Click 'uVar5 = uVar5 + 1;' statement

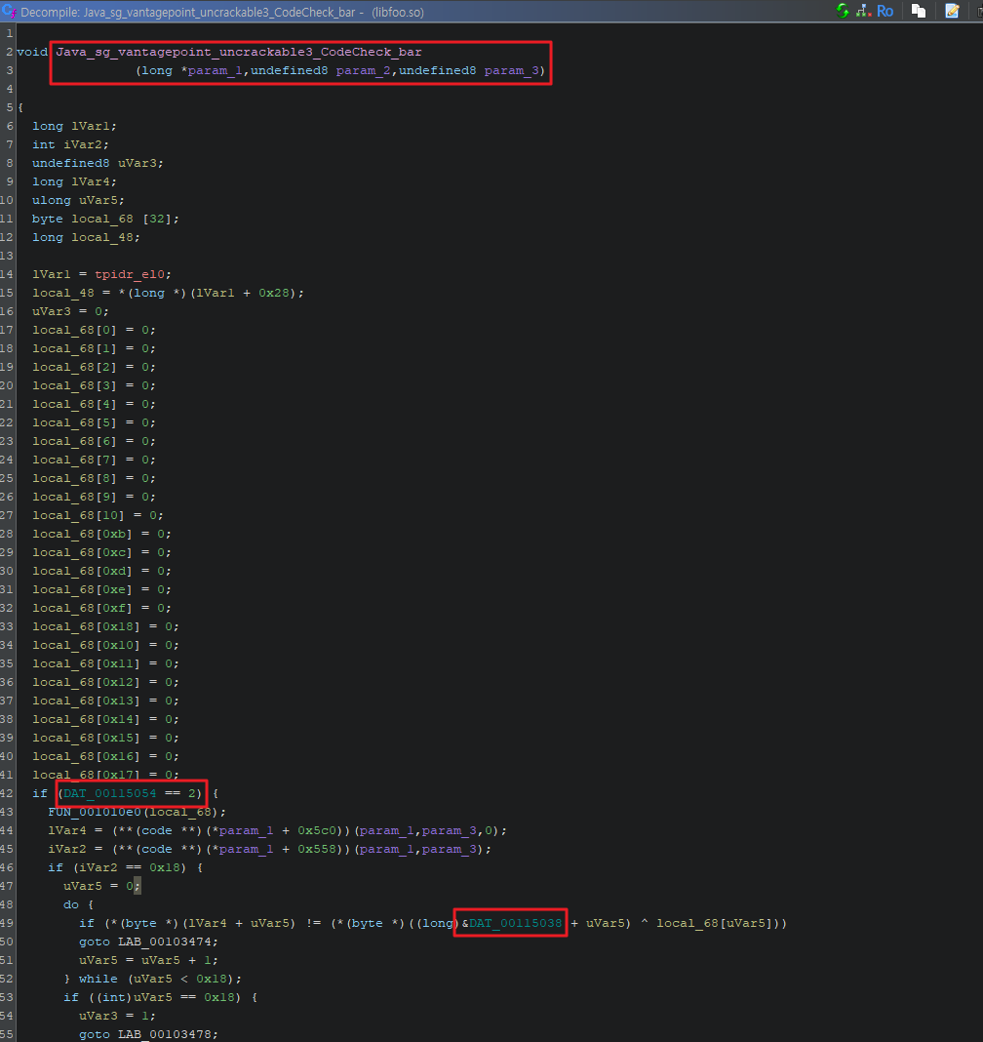(x=148, y=961)
